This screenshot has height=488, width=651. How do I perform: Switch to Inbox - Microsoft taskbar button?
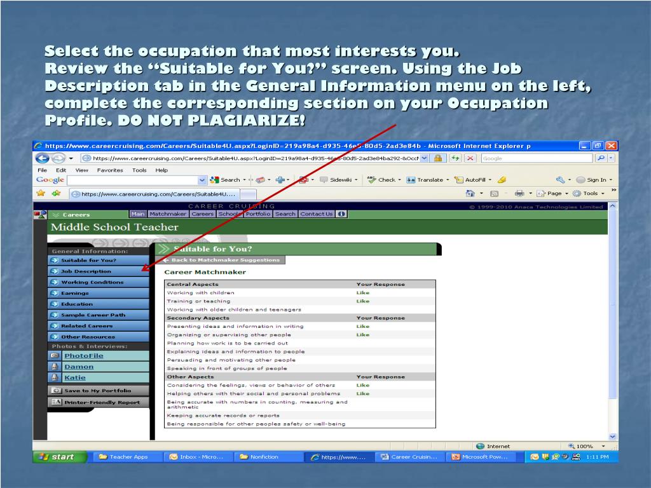[x=197, y=457]
